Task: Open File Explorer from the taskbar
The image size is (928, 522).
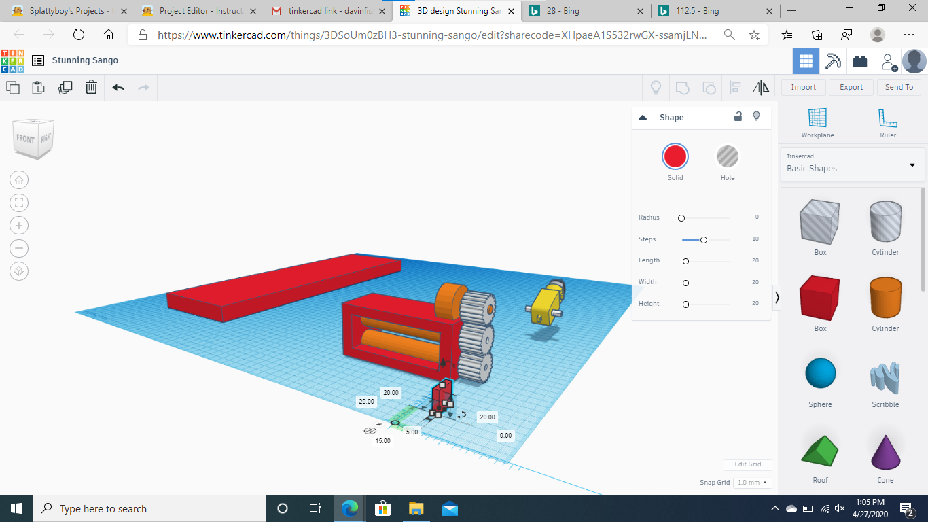Action: coord(416,508)
